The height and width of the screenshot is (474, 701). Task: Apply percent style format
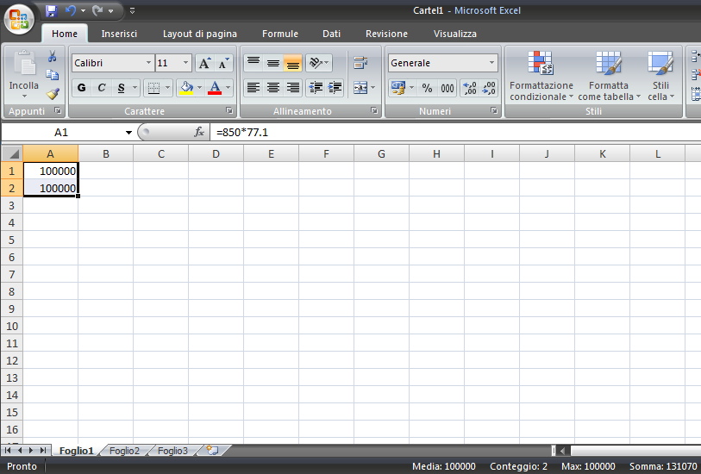[428, 88]
